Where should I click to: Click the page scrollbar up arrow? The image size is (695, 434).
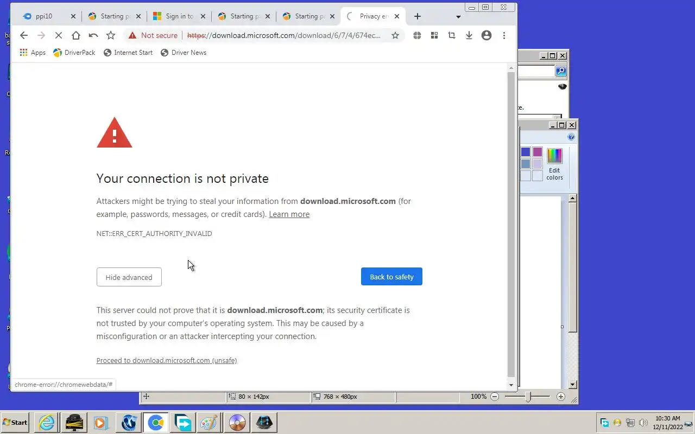coord(511,68)
